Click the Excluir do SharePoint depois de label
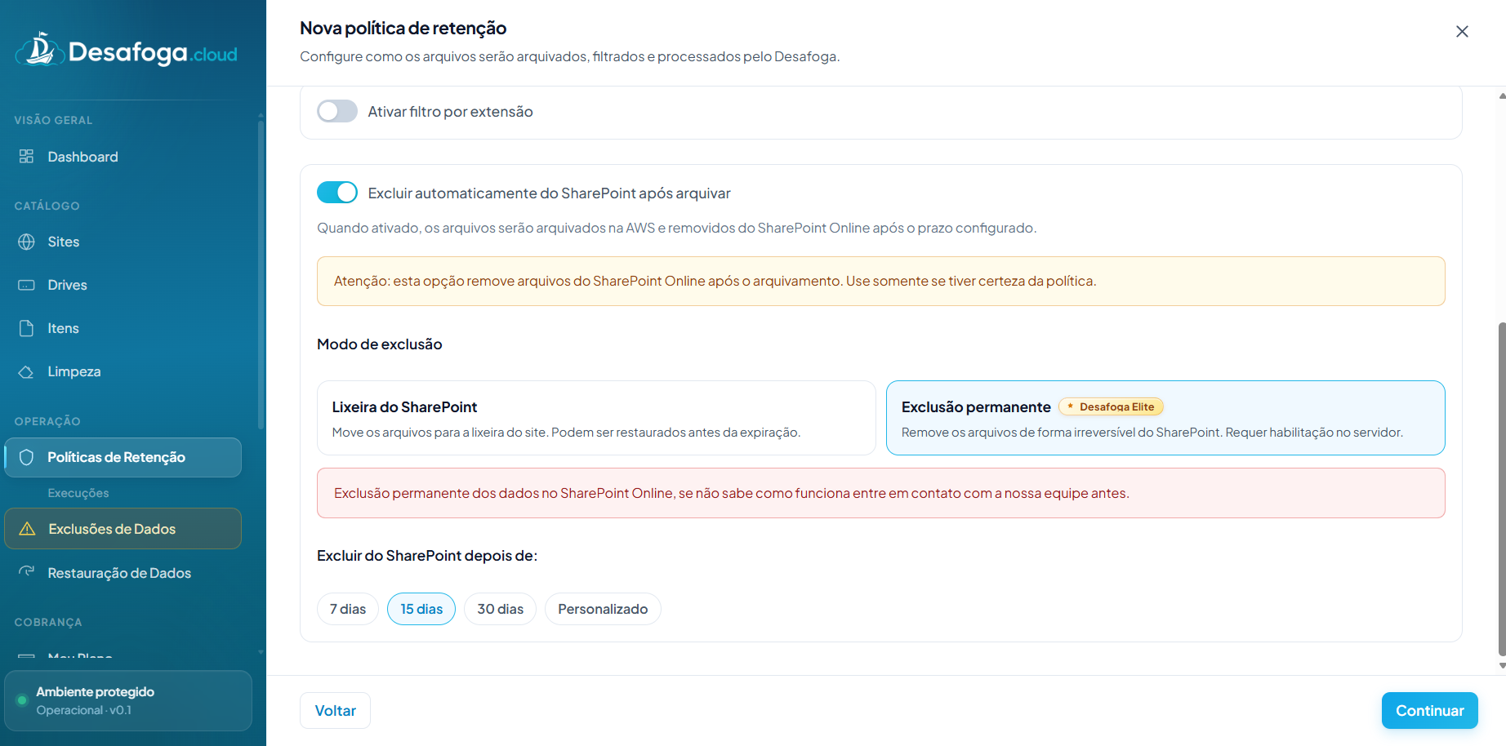The image size is (1506, 746). pyautogui.click(x=427, y=556)
